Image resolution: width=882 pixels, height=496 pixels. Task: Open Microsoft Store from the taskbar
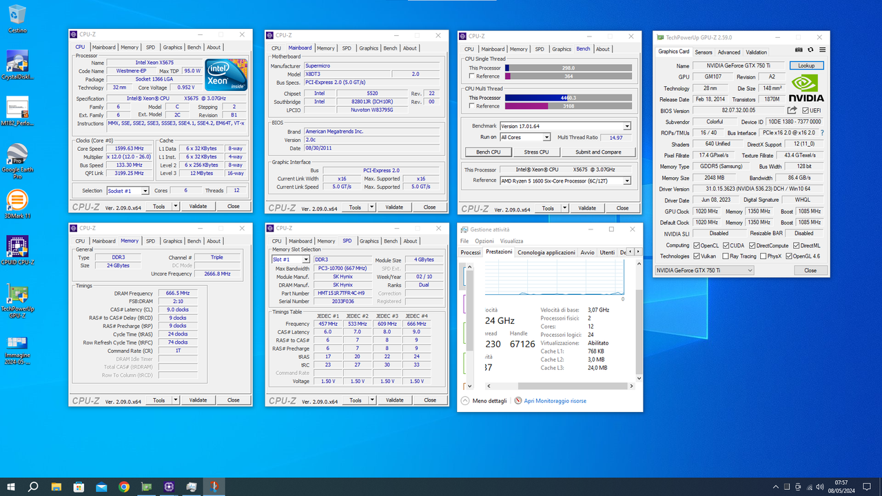click(x=79, y=487)
